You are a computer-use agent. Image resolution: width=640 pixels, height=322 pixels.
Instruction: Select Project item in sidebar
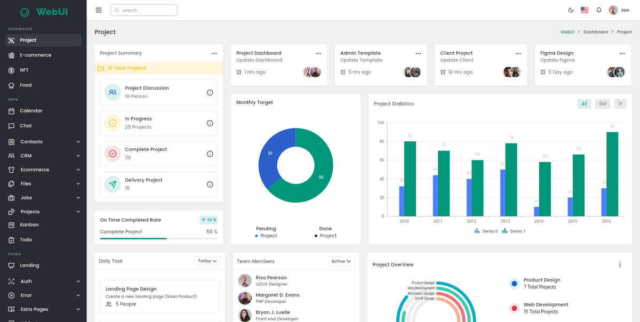[x=43, y=40]
